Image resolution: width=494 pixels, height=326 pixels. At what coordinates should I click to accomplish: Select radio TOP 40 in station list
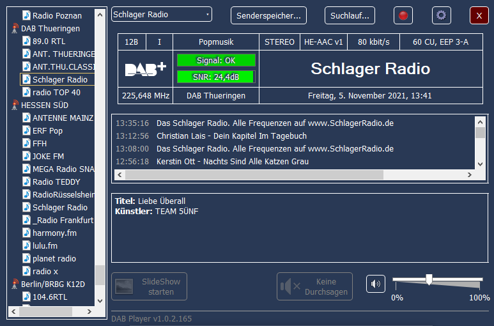click(x=56, y=93)
